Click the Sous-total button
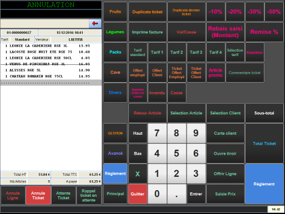The image size is (285, 214). [264, 113]
